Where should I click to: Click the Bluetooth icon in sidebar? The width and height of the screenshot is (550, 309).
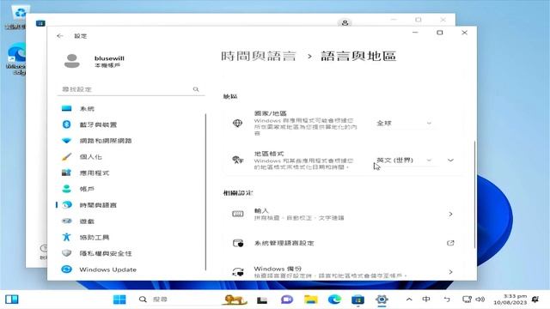tap(66, 124)
